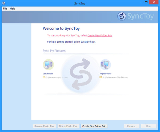Click the large central sync arrows graphic
The height and width of the screenshot is (132, 160).
click(x=81, y=74)
